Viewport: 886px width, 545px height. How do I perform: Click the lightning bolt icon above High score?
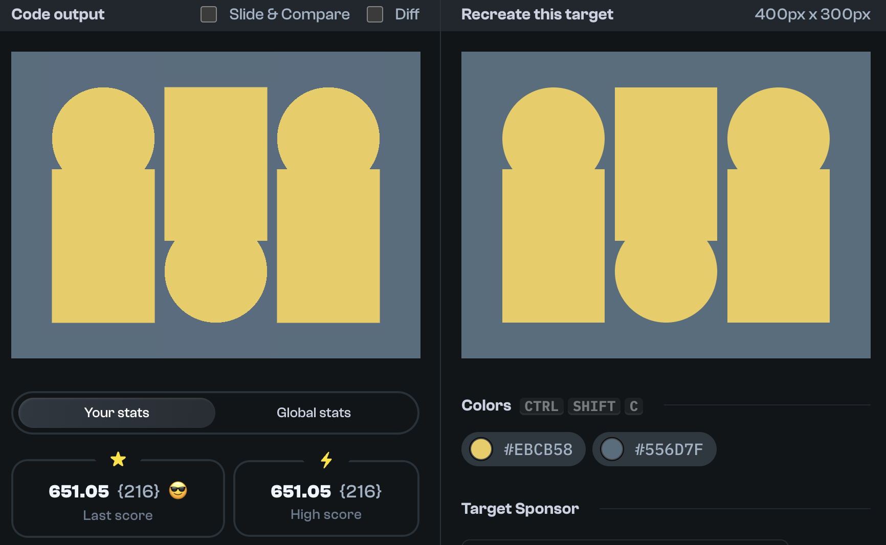326,460
